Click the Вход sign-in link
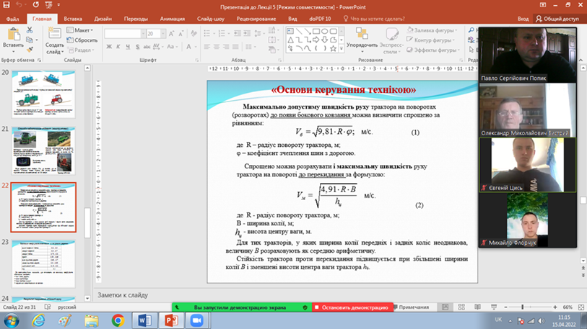587x329 pixels. 523,19
